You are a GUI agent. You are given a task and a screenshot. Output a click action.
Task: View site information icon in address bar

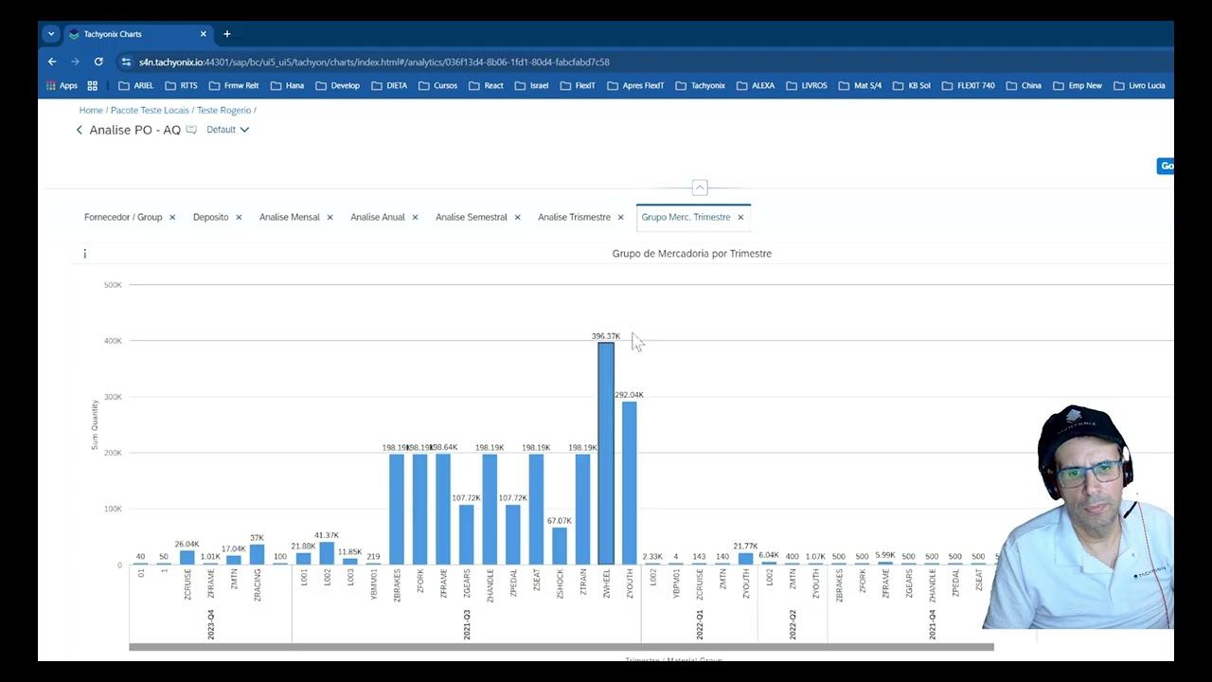126,62
